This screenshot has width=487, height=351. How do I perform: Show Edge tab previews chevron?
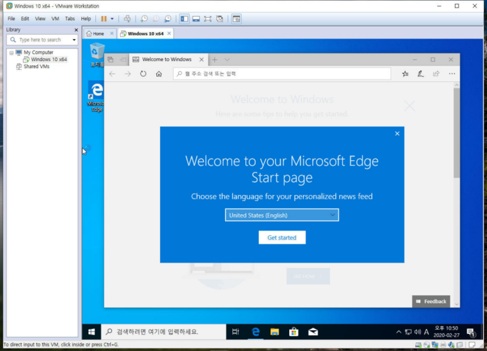coord(227,59)
